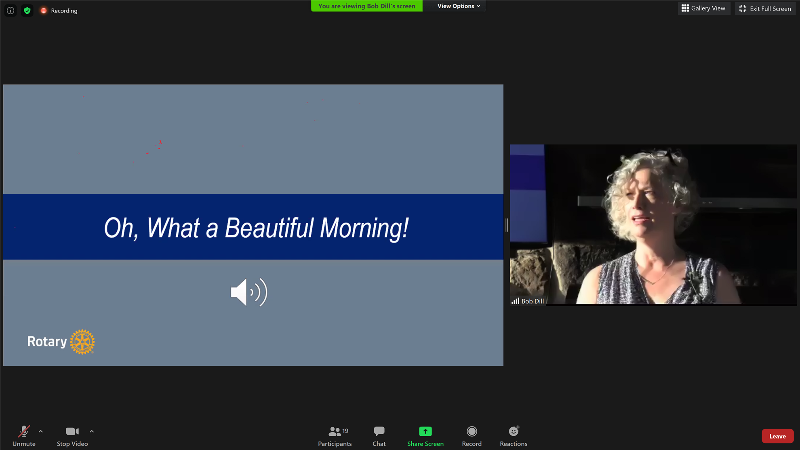Exit Full Screen mode
This screenshot has width=800, height=450.
click(x=765, y=8)
